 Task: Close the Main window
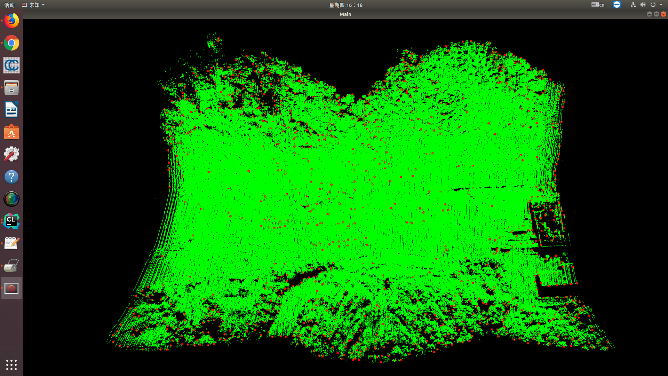pyautogui.click(x=663, y=14)
